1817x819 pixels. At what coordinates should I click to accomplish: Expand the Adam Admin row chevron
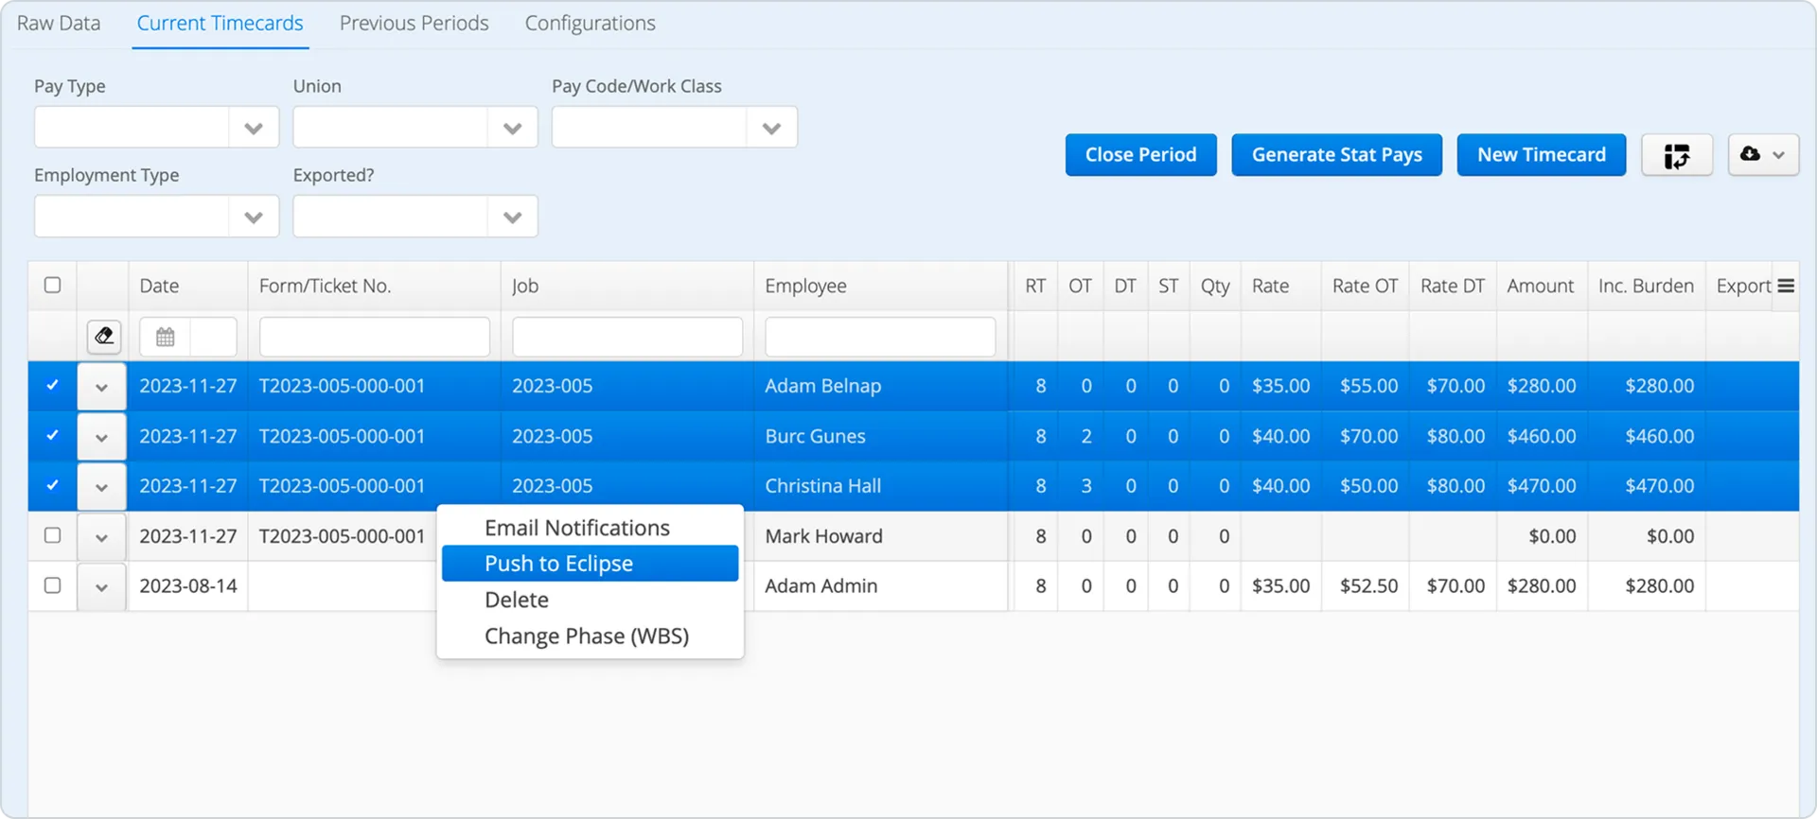pos(101,587)
